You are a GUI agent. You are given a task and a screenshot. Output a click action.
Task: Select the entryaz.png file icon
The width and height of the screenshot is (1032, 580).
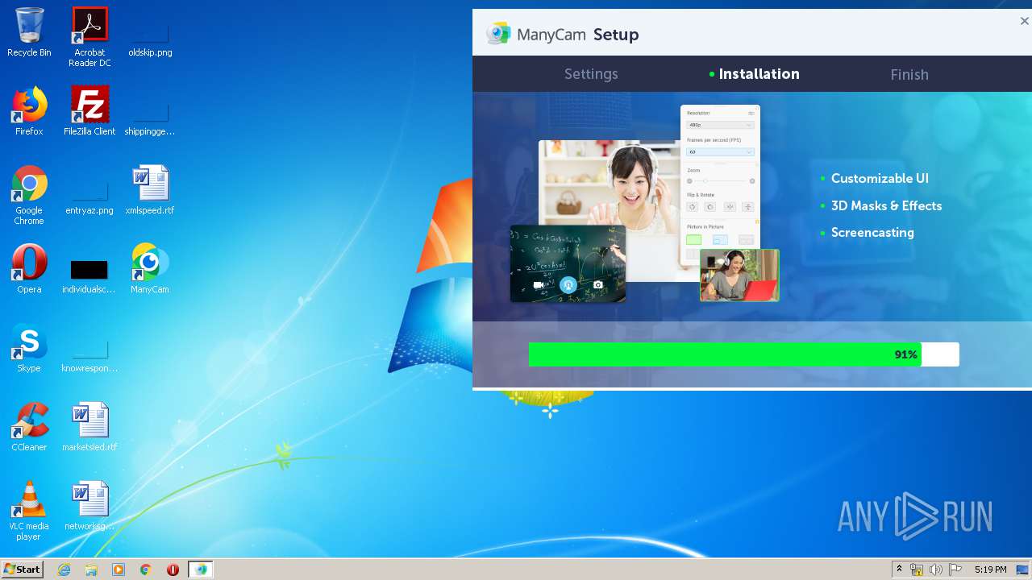click(89, 197)
